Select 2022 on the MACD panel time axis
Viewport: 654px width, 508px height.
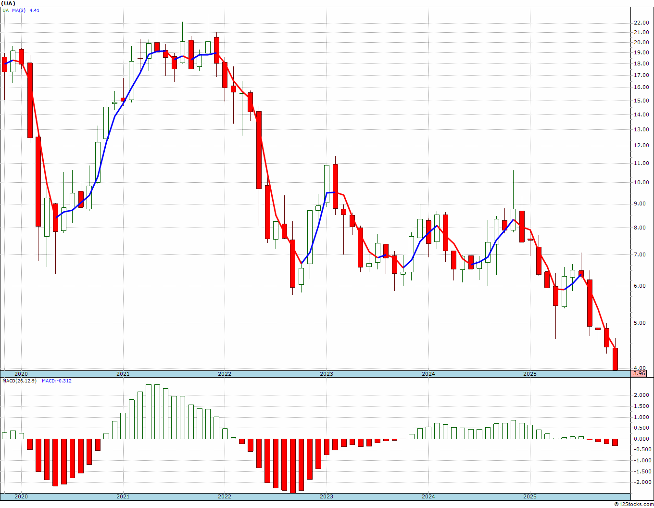click(x=224, y=496)
